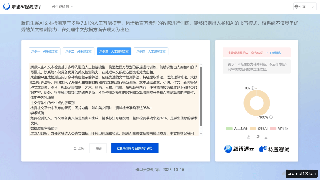Open the AI生成检测 dropdown menu
The height and width of the screenshot is (180, 320).
(63, 7)
